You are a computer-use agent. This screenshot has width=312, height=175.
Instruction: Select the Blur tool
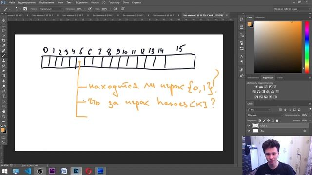[x=3, y=81]
